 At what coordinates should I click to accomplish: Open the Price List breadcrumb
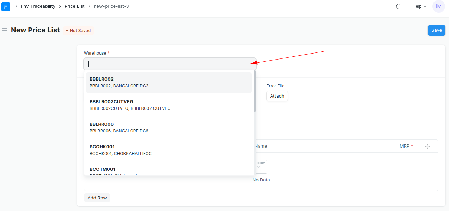[x=74, y=6]
